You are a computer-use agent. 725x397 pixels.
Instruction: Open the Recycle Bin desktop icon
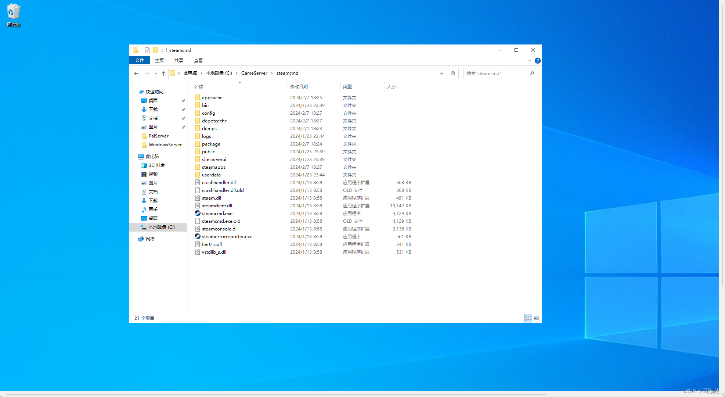(14, 15)
